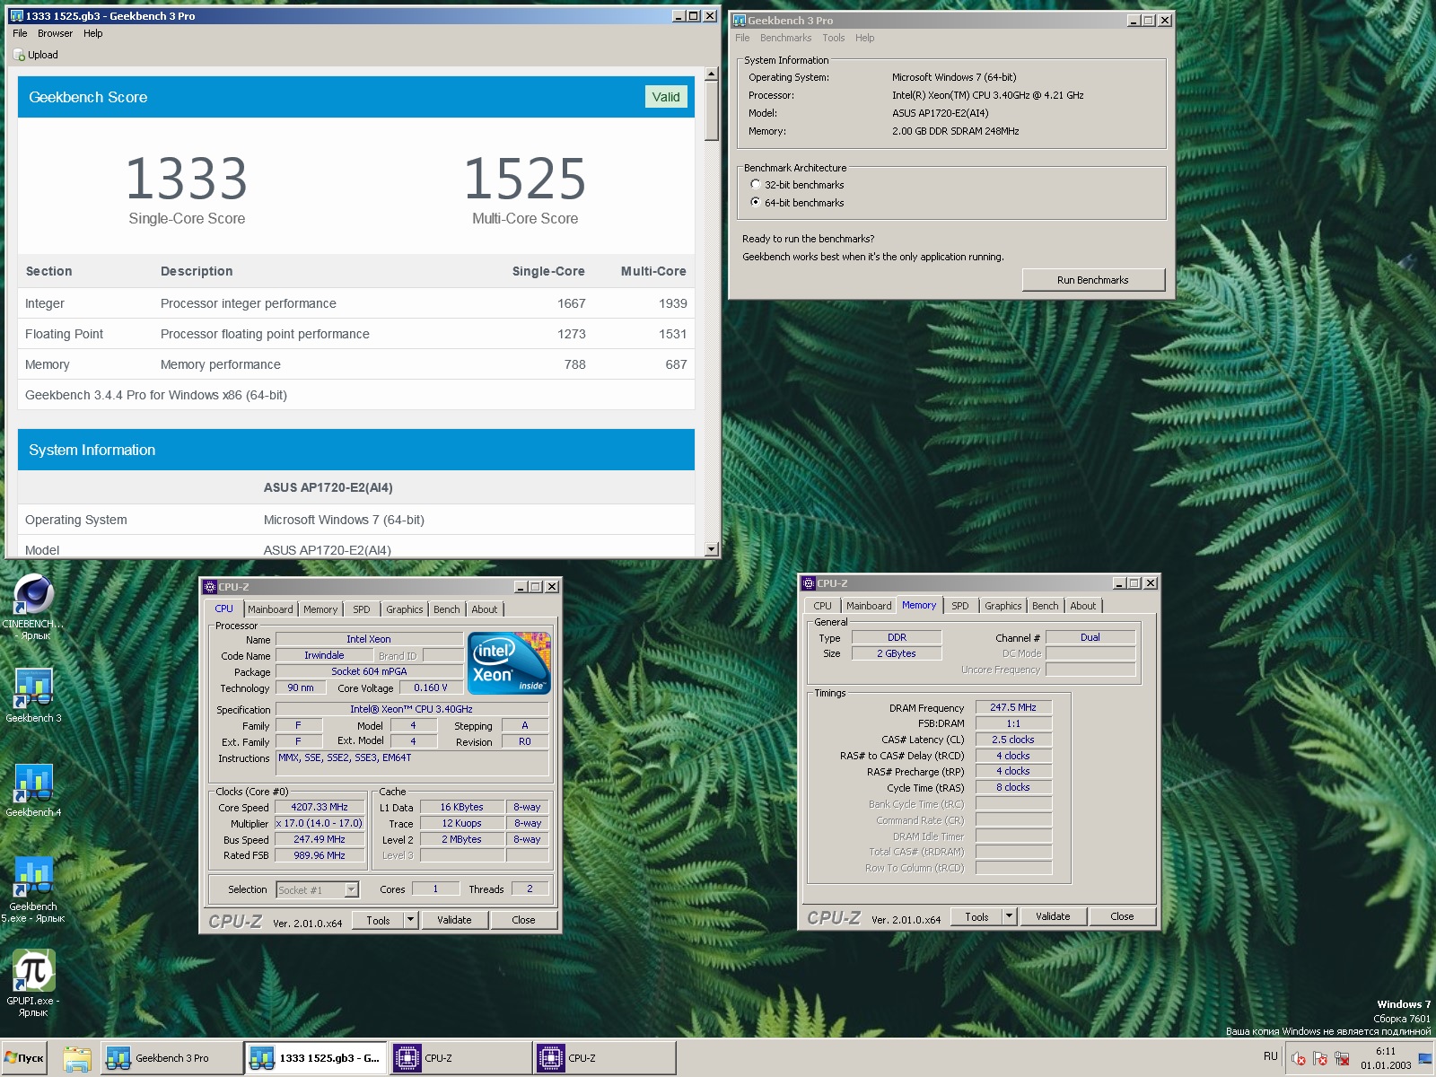The width and height of the screenshot is (1436, 1077).
Task: Open the Geekbench 5.exe desktop shortcut
Action: 33,889
